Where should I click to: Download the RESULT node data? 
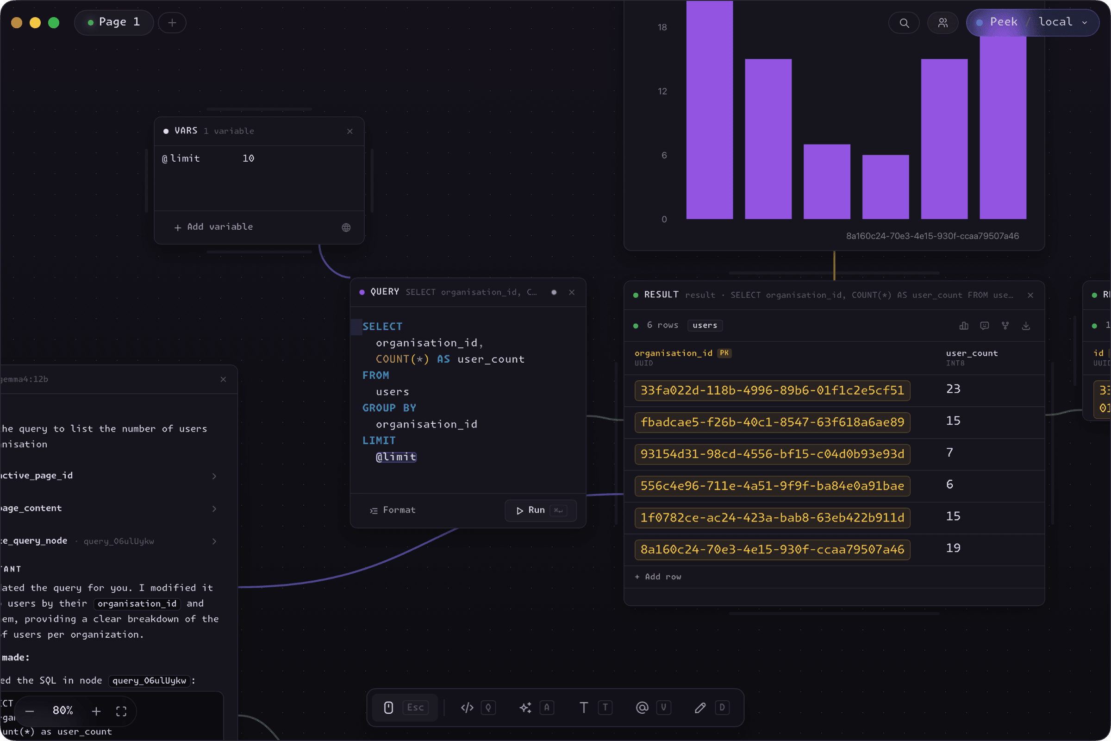[1026, 326]
